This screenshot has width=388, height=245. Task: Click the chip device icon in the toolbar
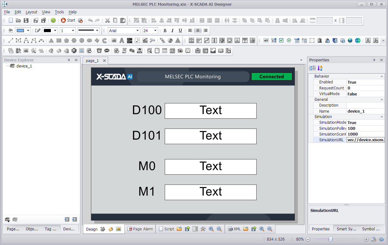click(x=74, y=51)
